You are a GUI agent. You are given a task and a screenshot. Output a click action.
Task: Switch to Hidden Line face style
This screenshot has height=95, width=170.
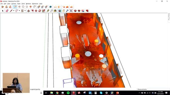[x=27, y=7]
